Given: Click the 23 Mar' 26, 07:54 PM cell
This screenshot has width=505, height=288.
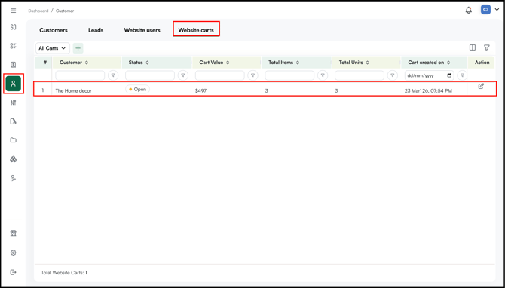Looking at the screenshot, I should tap(428, 90).
